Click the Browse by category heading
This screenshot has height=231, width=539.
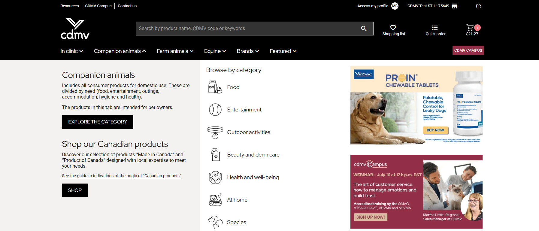pos(234,70)
